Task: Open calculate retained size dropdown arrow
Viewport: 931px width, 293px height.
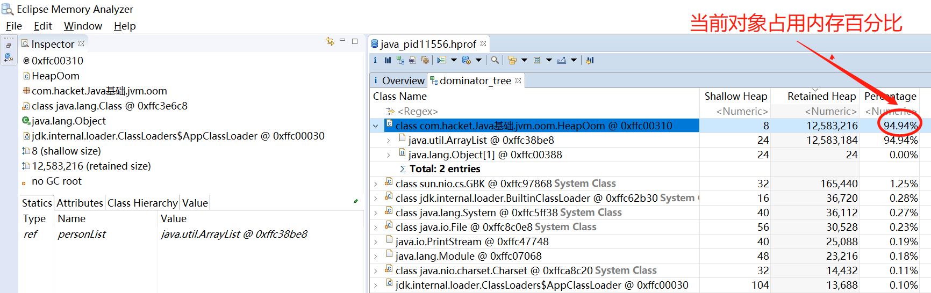Action: [x=549, y=60]
